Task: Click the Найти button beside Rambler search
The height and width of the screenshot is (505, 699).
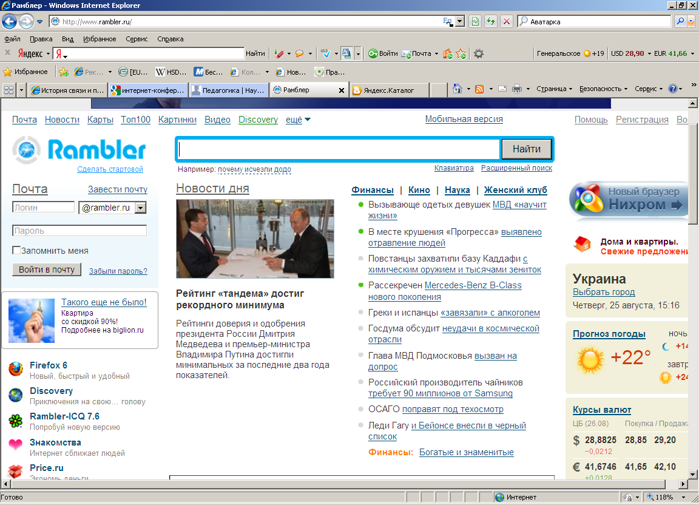Action: (x=527, y=149)
